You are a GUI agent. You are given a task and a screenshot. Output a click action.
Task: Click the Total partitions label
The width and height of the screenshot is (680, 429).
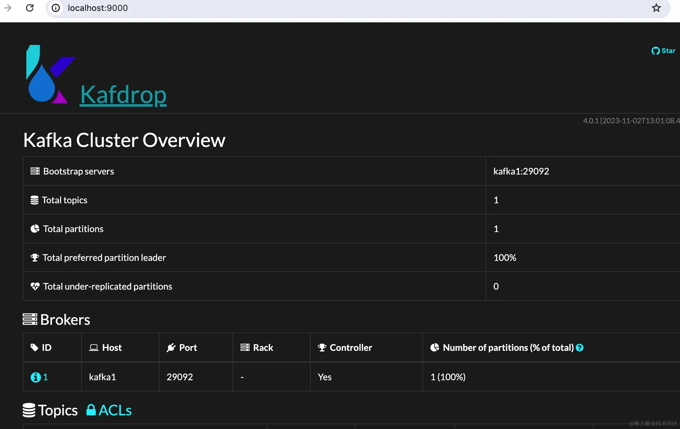pyautogui.click(x=73, y=229)
